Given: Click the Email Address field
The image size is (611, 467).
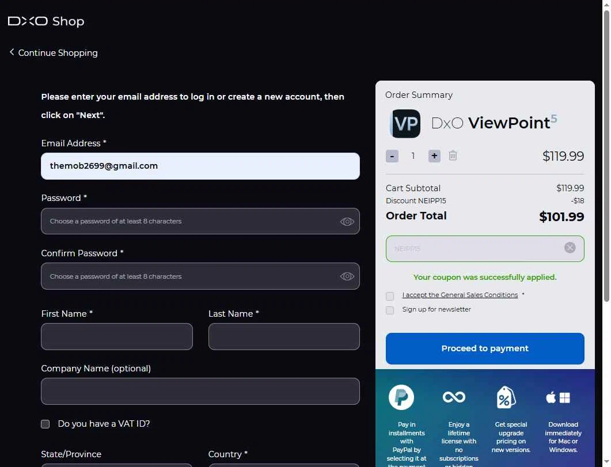Looking at the screenshot, I should pyautogui.click(x=200, y=166).
